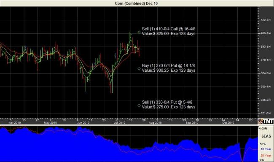
Task: Click the 20 Year seasonal legend label
Action: pos(266,155)
